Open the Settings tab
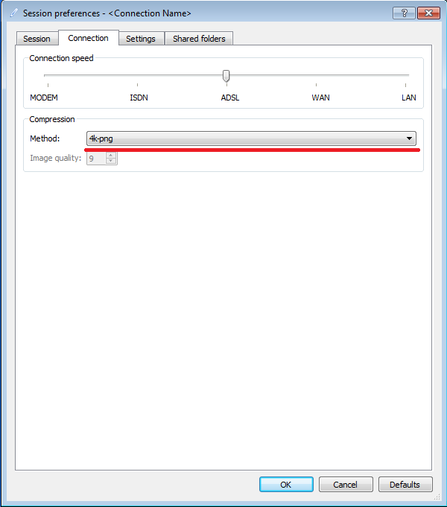This screenshot has width=447, height=507. pyautogui.click(x=141, y=39)
